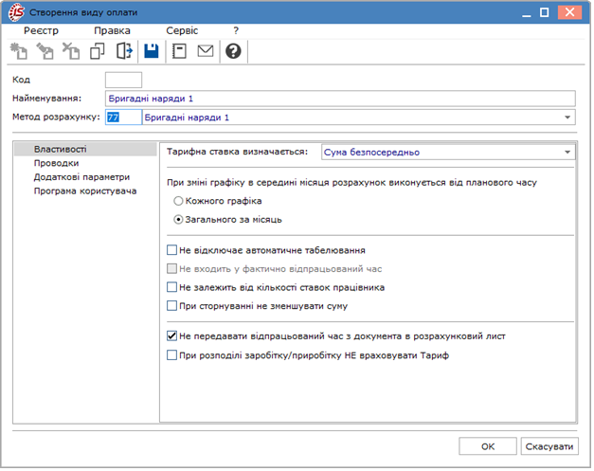
Task: Open the ? help menu
Action: coord(236,30)
